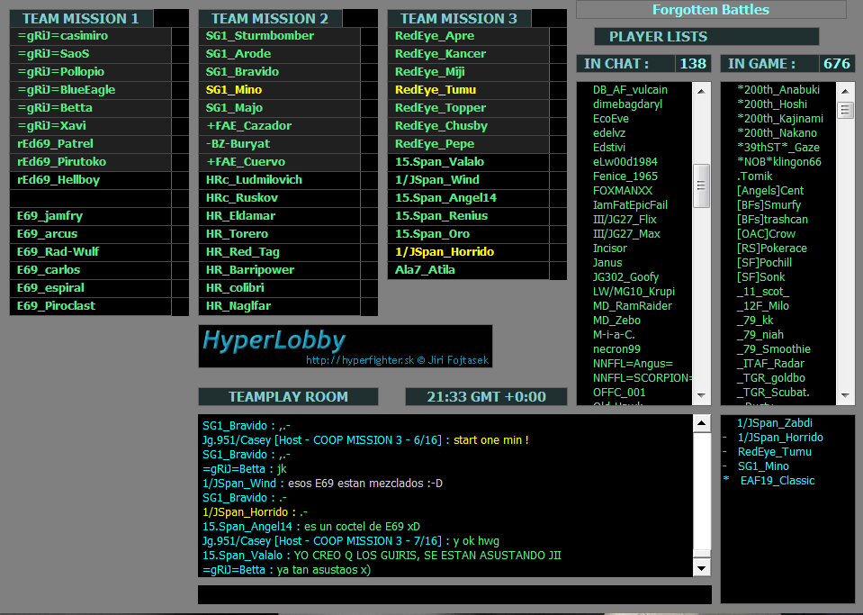Select highlighted RedEye_Tumu slot in Team Mission 3
This screenshot has height=615, width=863.
pos(468,90)
